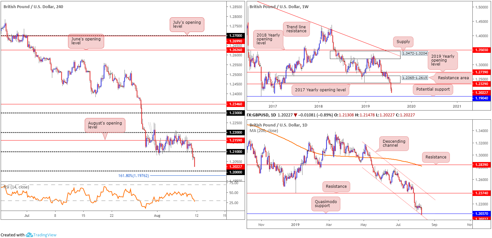Click the 'Resistance area' callout
This screenshot has height=238, width=492.
[x=453, y=78]
